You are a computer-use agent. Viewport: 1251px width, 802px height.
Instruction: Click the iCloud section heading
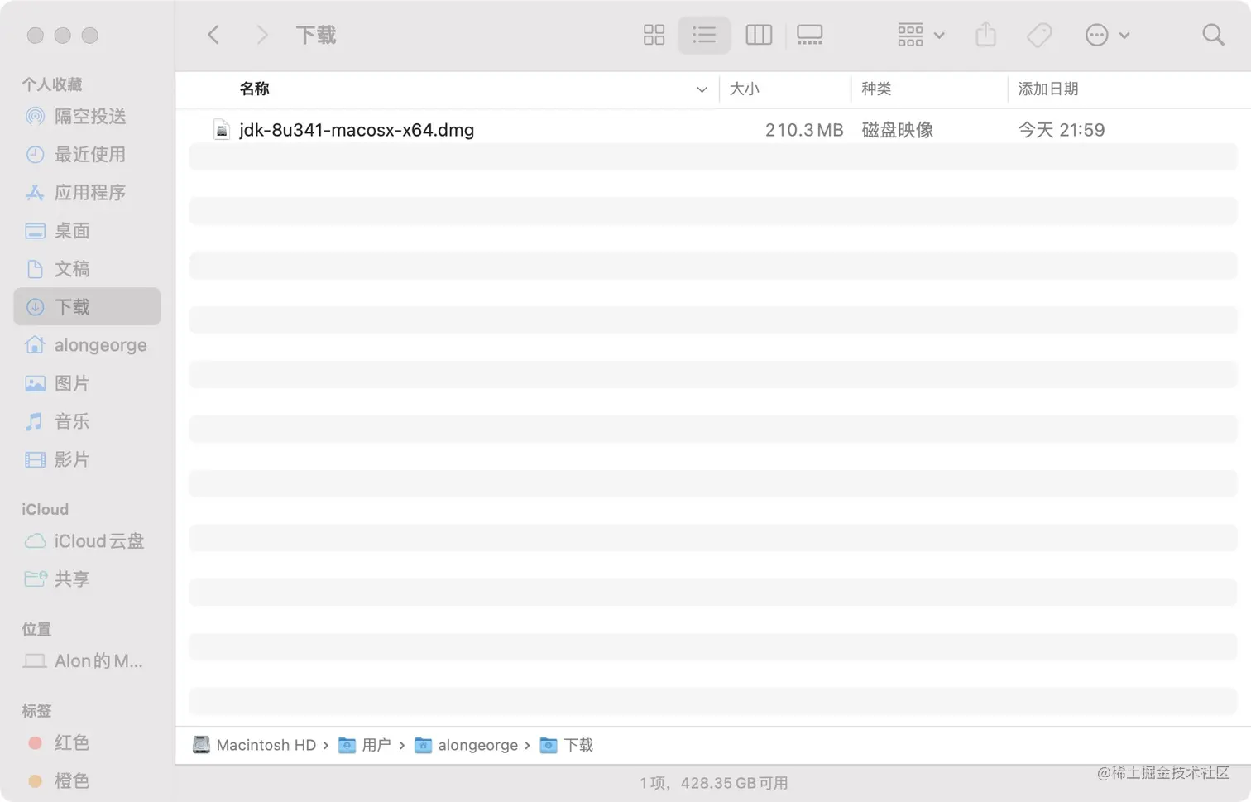tap(45, 509)
